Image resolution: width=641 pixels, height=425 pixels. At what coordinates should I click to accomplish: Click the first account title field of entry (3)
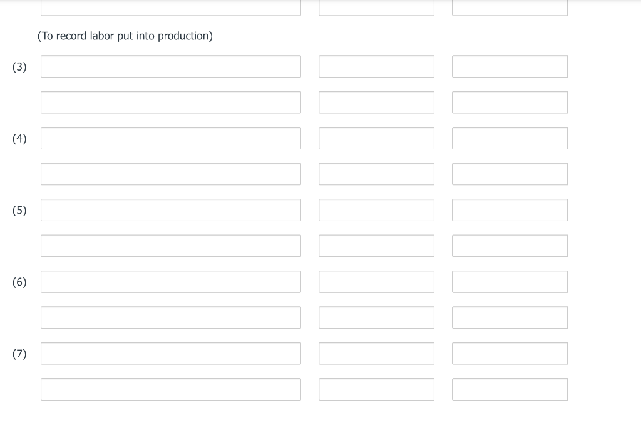pos(170,66)
